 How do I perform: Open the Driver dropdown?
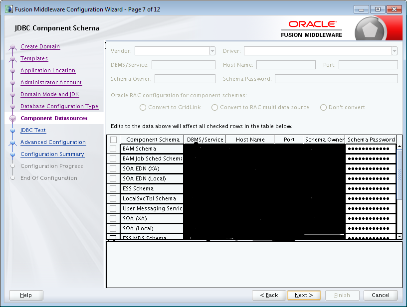click(x=394, y=50)
